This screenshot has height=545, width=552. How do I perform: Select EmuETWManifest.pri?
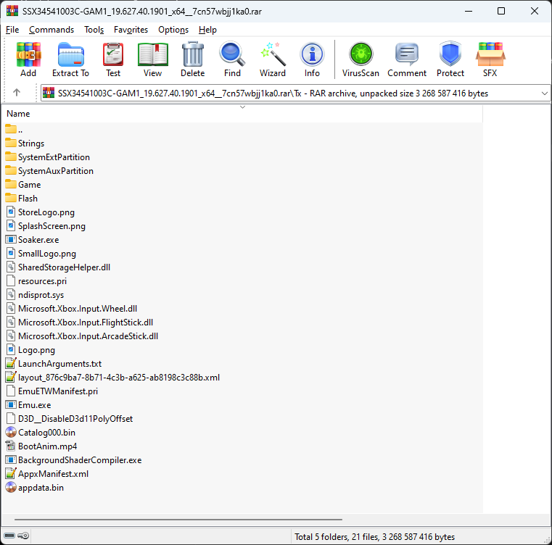point(52,391)
